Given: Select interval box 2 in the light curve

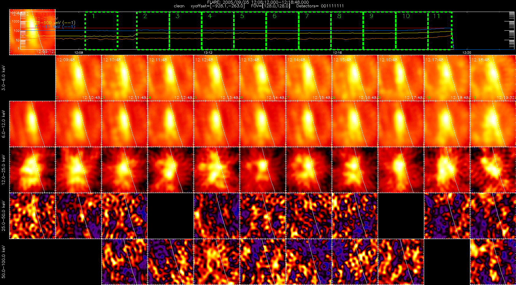Looking at the screenshot, I should click(x=153, y=31).
